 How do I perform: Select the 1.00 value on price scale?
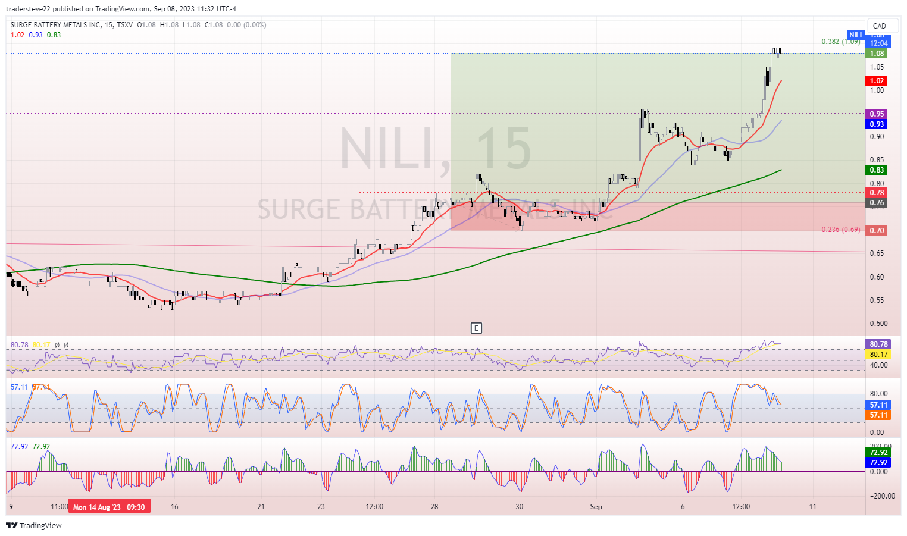(877, 90)
